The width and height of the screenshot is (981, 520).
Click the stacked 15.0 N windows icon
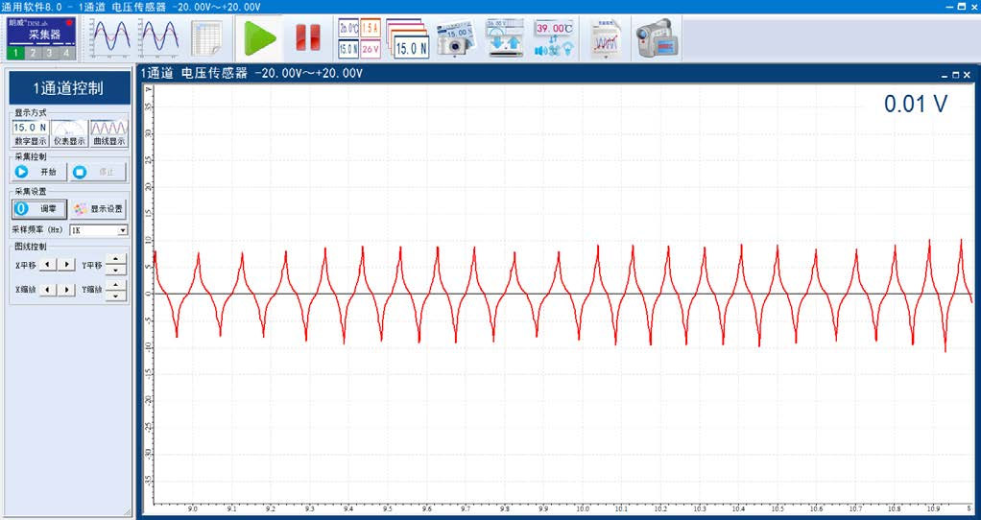tap(409, 37)
